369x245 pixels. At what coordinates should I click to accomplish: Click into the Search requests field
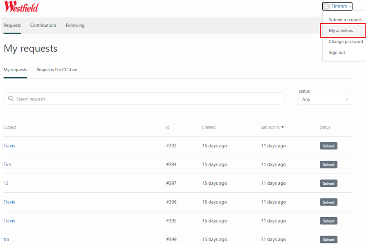point(147,99)
